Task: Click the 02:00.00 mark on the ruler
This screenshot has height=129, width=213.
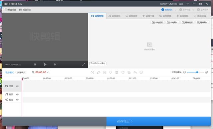Action: (x=197, y=78)
